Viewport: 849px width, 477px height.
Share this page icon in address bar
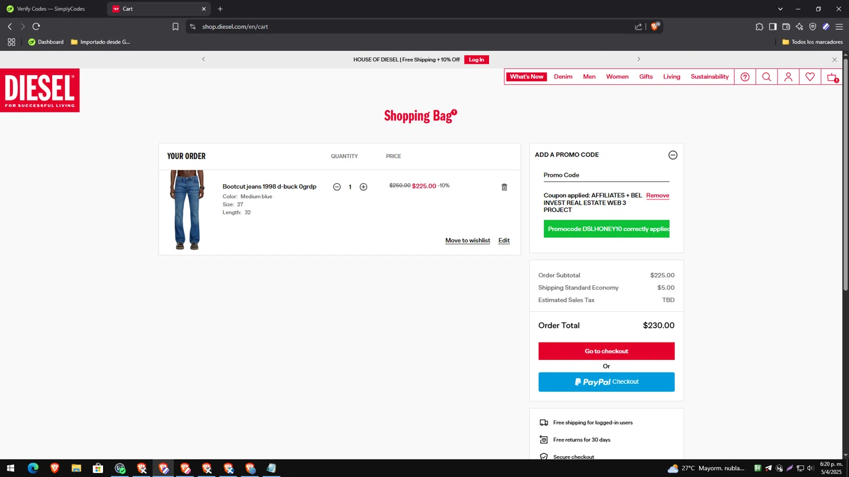tap(638, 27)
